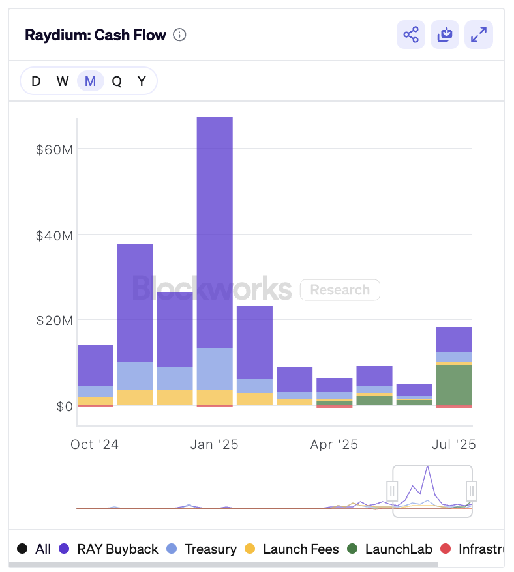The height and width of the screenshot is (572, 514).
Task: Select Monthly (M) interval
Action: pyautogui.click(x=90, y=81)
